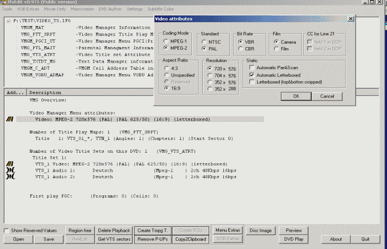Enable Automatic Pan&Scan checkbox
387x249 pixels.
click(x=252, y=68)
